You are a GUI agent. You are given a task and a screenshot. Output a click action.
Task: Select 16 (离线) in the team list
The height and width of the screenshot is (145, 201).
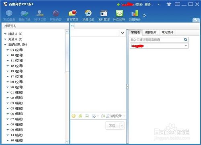point(17,141)
